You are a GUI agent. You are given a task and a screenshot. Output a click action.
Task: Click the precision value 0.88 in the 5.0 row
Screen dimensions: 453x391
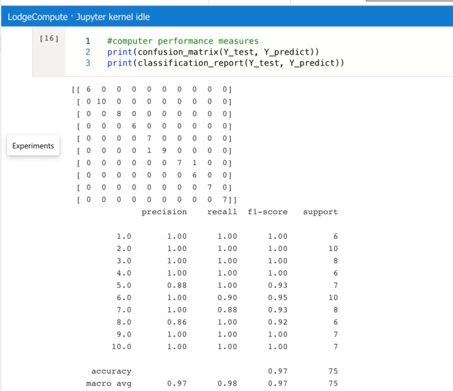pyautogui.click(x=177, y=285)
